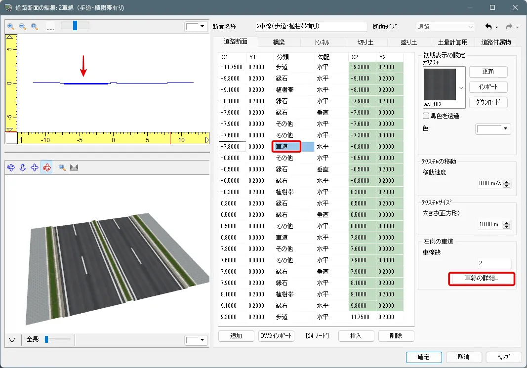Open the 色 color dropdown

point(505,129)
